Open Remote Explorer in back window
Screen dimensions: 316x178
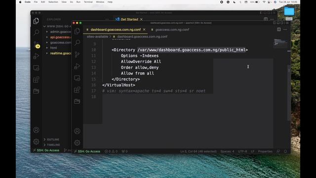36,68
